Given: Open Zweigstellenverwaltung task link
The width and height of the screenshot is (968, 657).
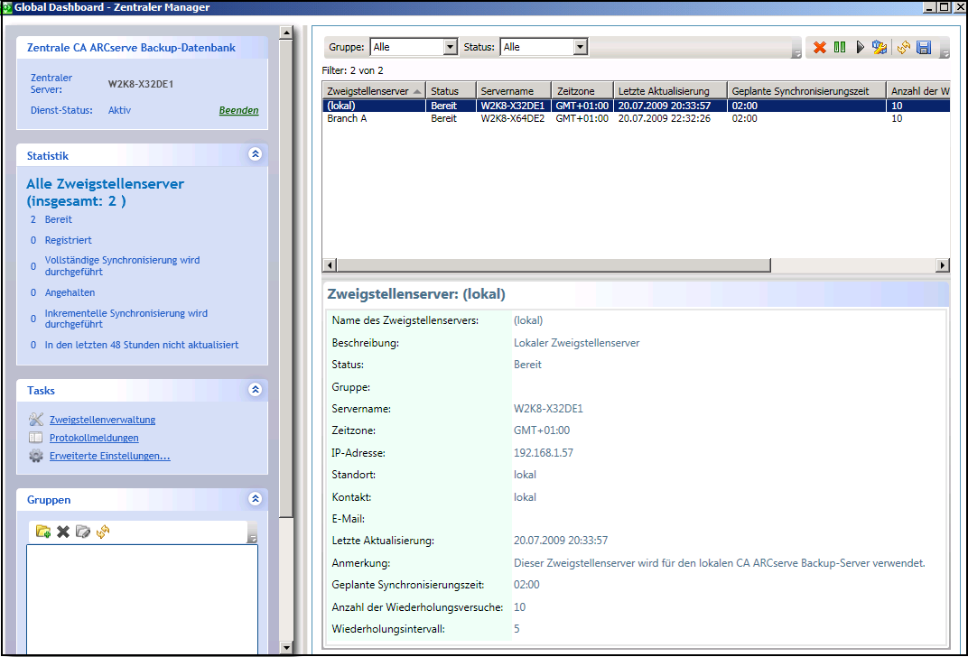Looking at the screenshot, I should (102, 420).
